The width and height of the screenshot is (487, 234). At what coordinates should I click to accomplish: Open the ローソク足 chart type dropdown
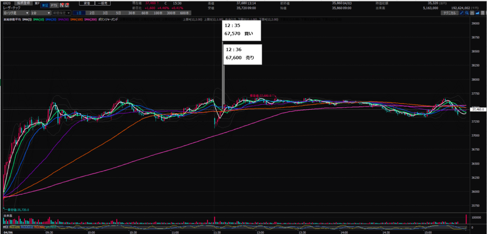tap(16, 13)
